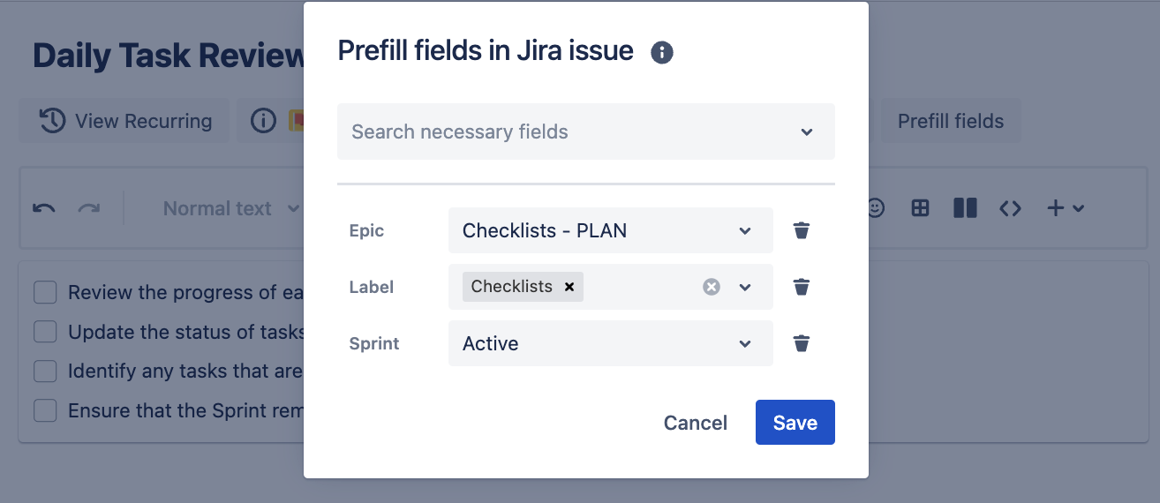Open the emoji picker in toolbar
This screenshot has width=1160, height=503.
pos(875,208)
